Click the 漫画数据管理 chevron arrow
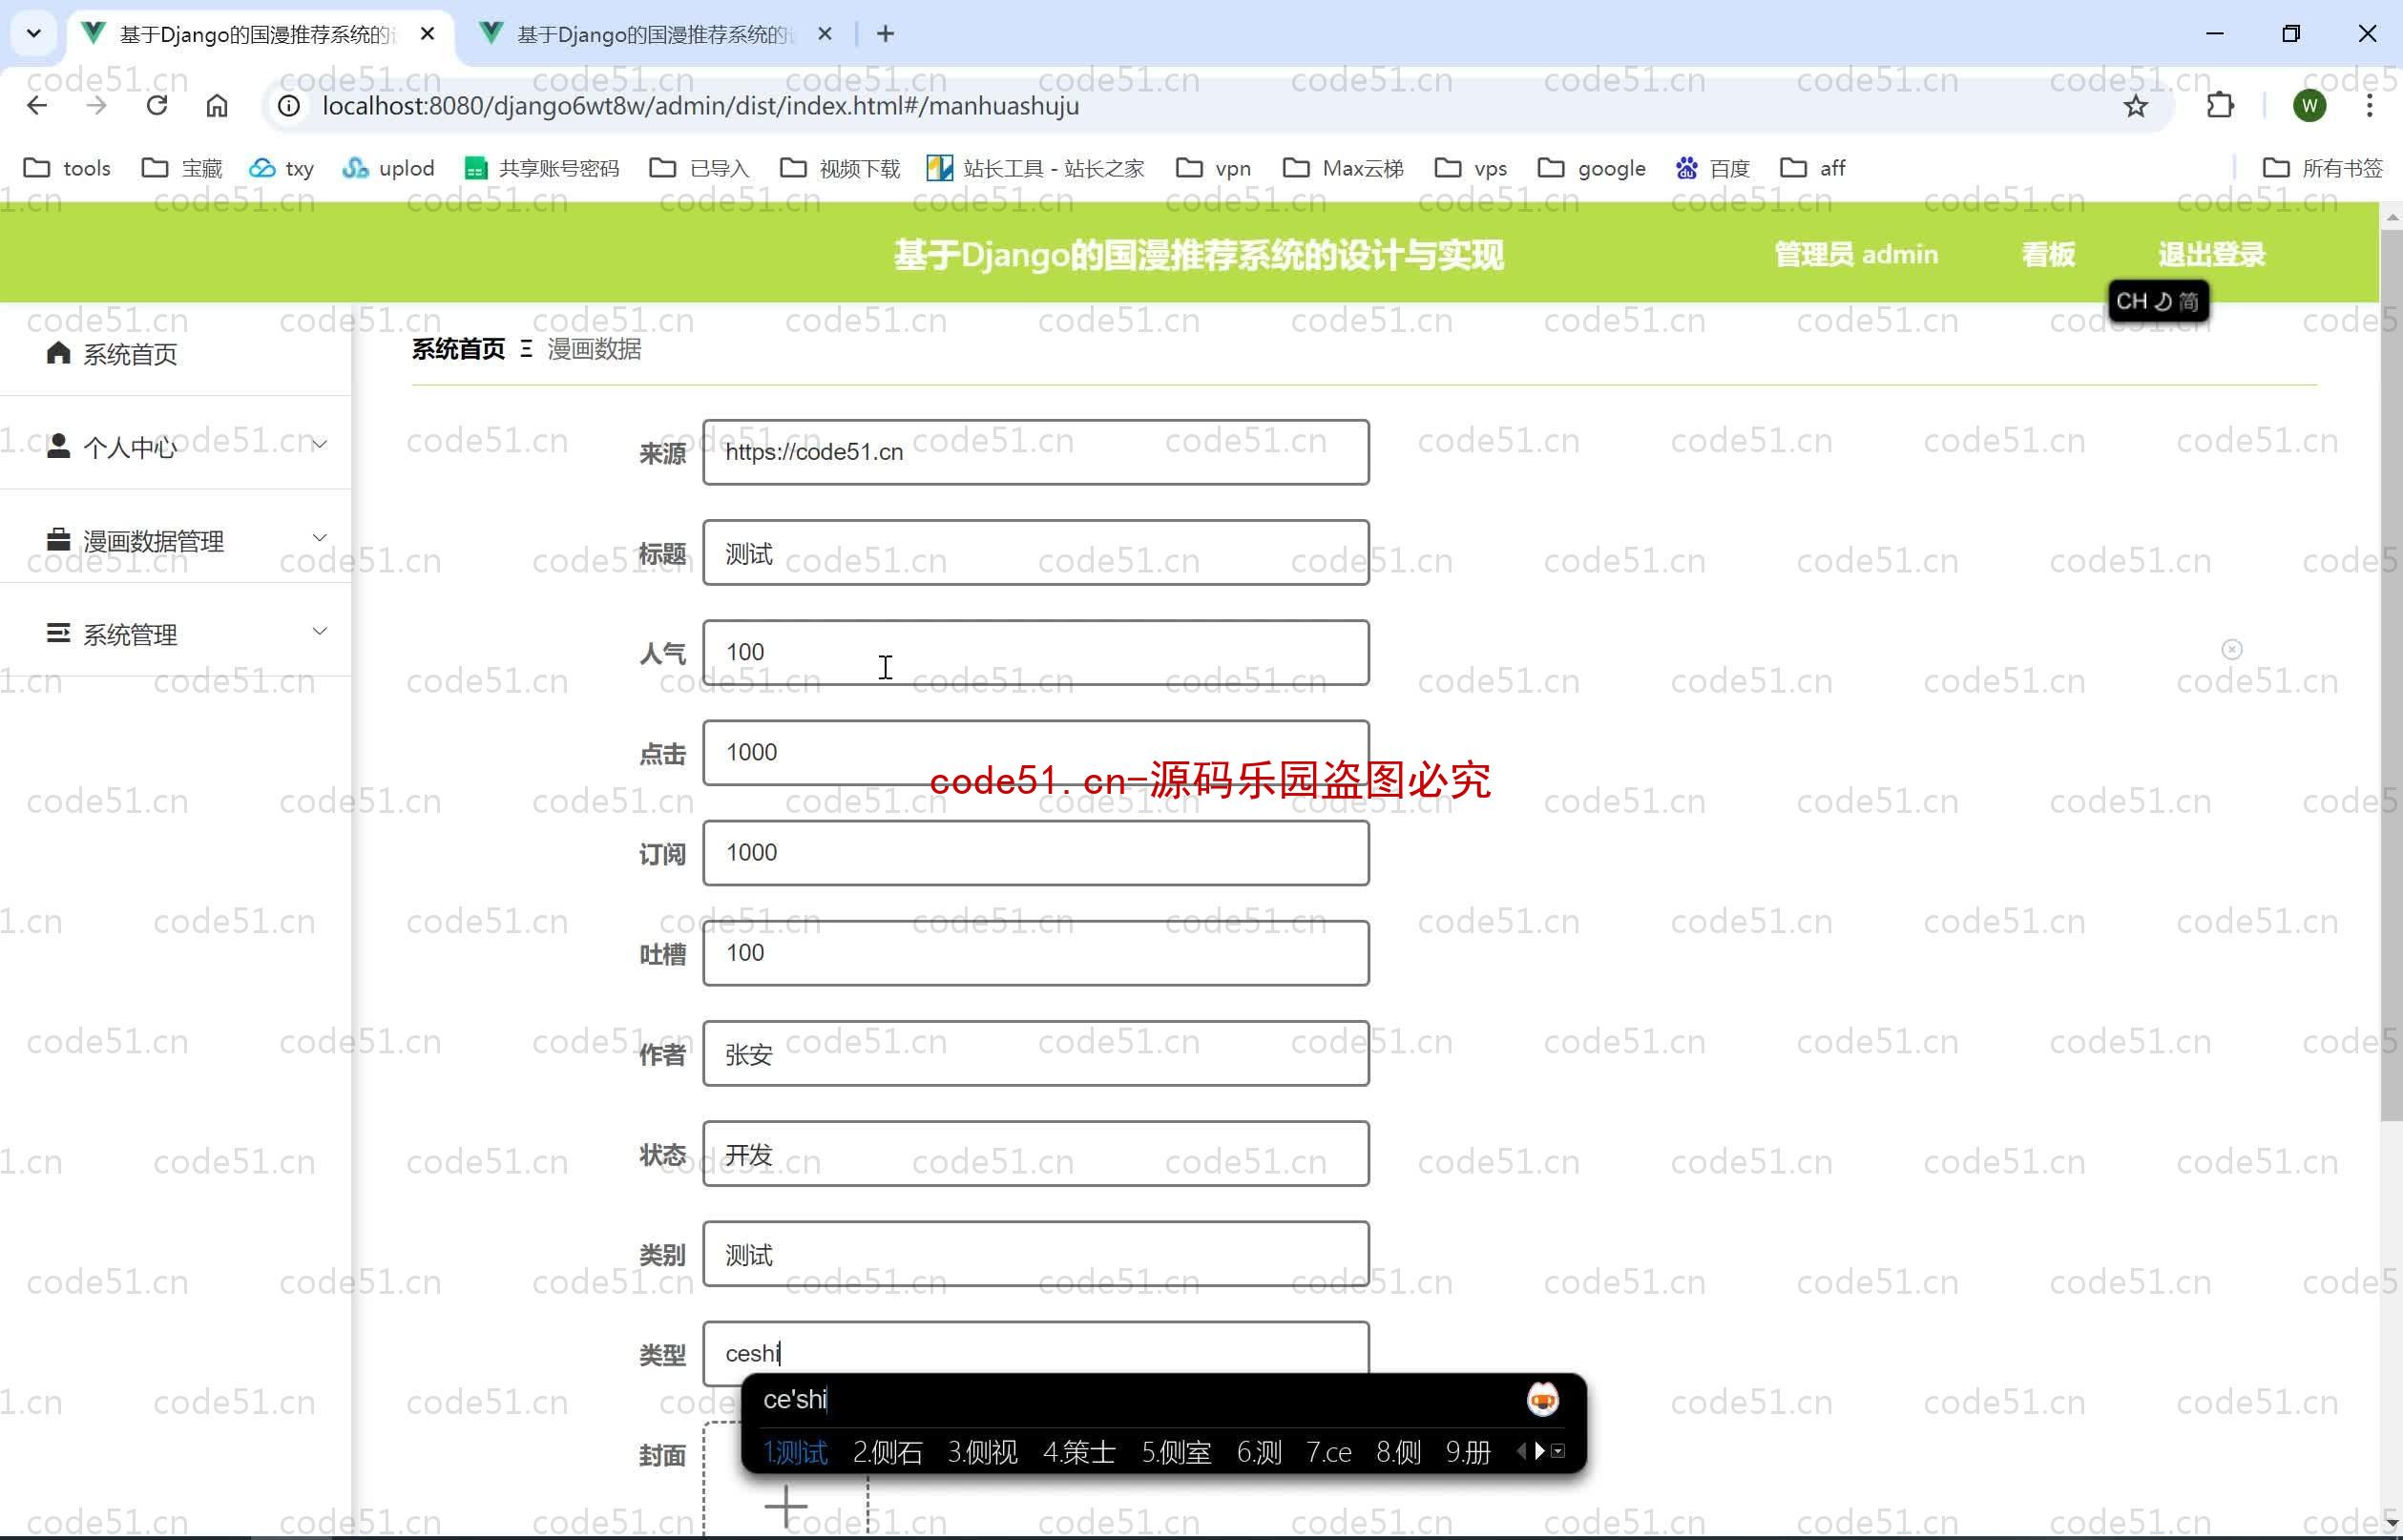 pyautogui.click(x=320, y=538)
